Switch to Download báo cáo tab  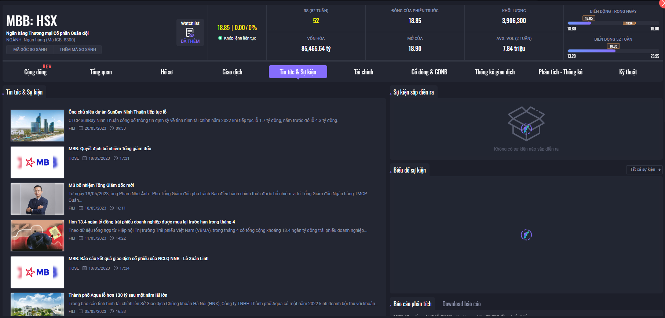pos(461,304)
